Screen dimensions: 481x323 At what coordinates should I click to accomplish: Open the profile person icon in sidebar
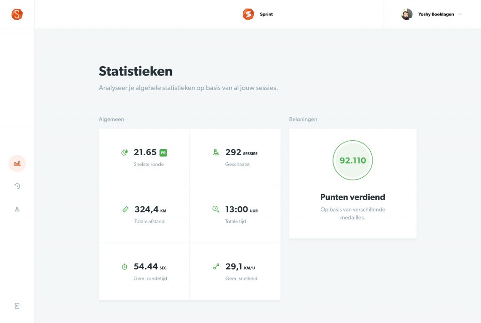coord(17,209)
